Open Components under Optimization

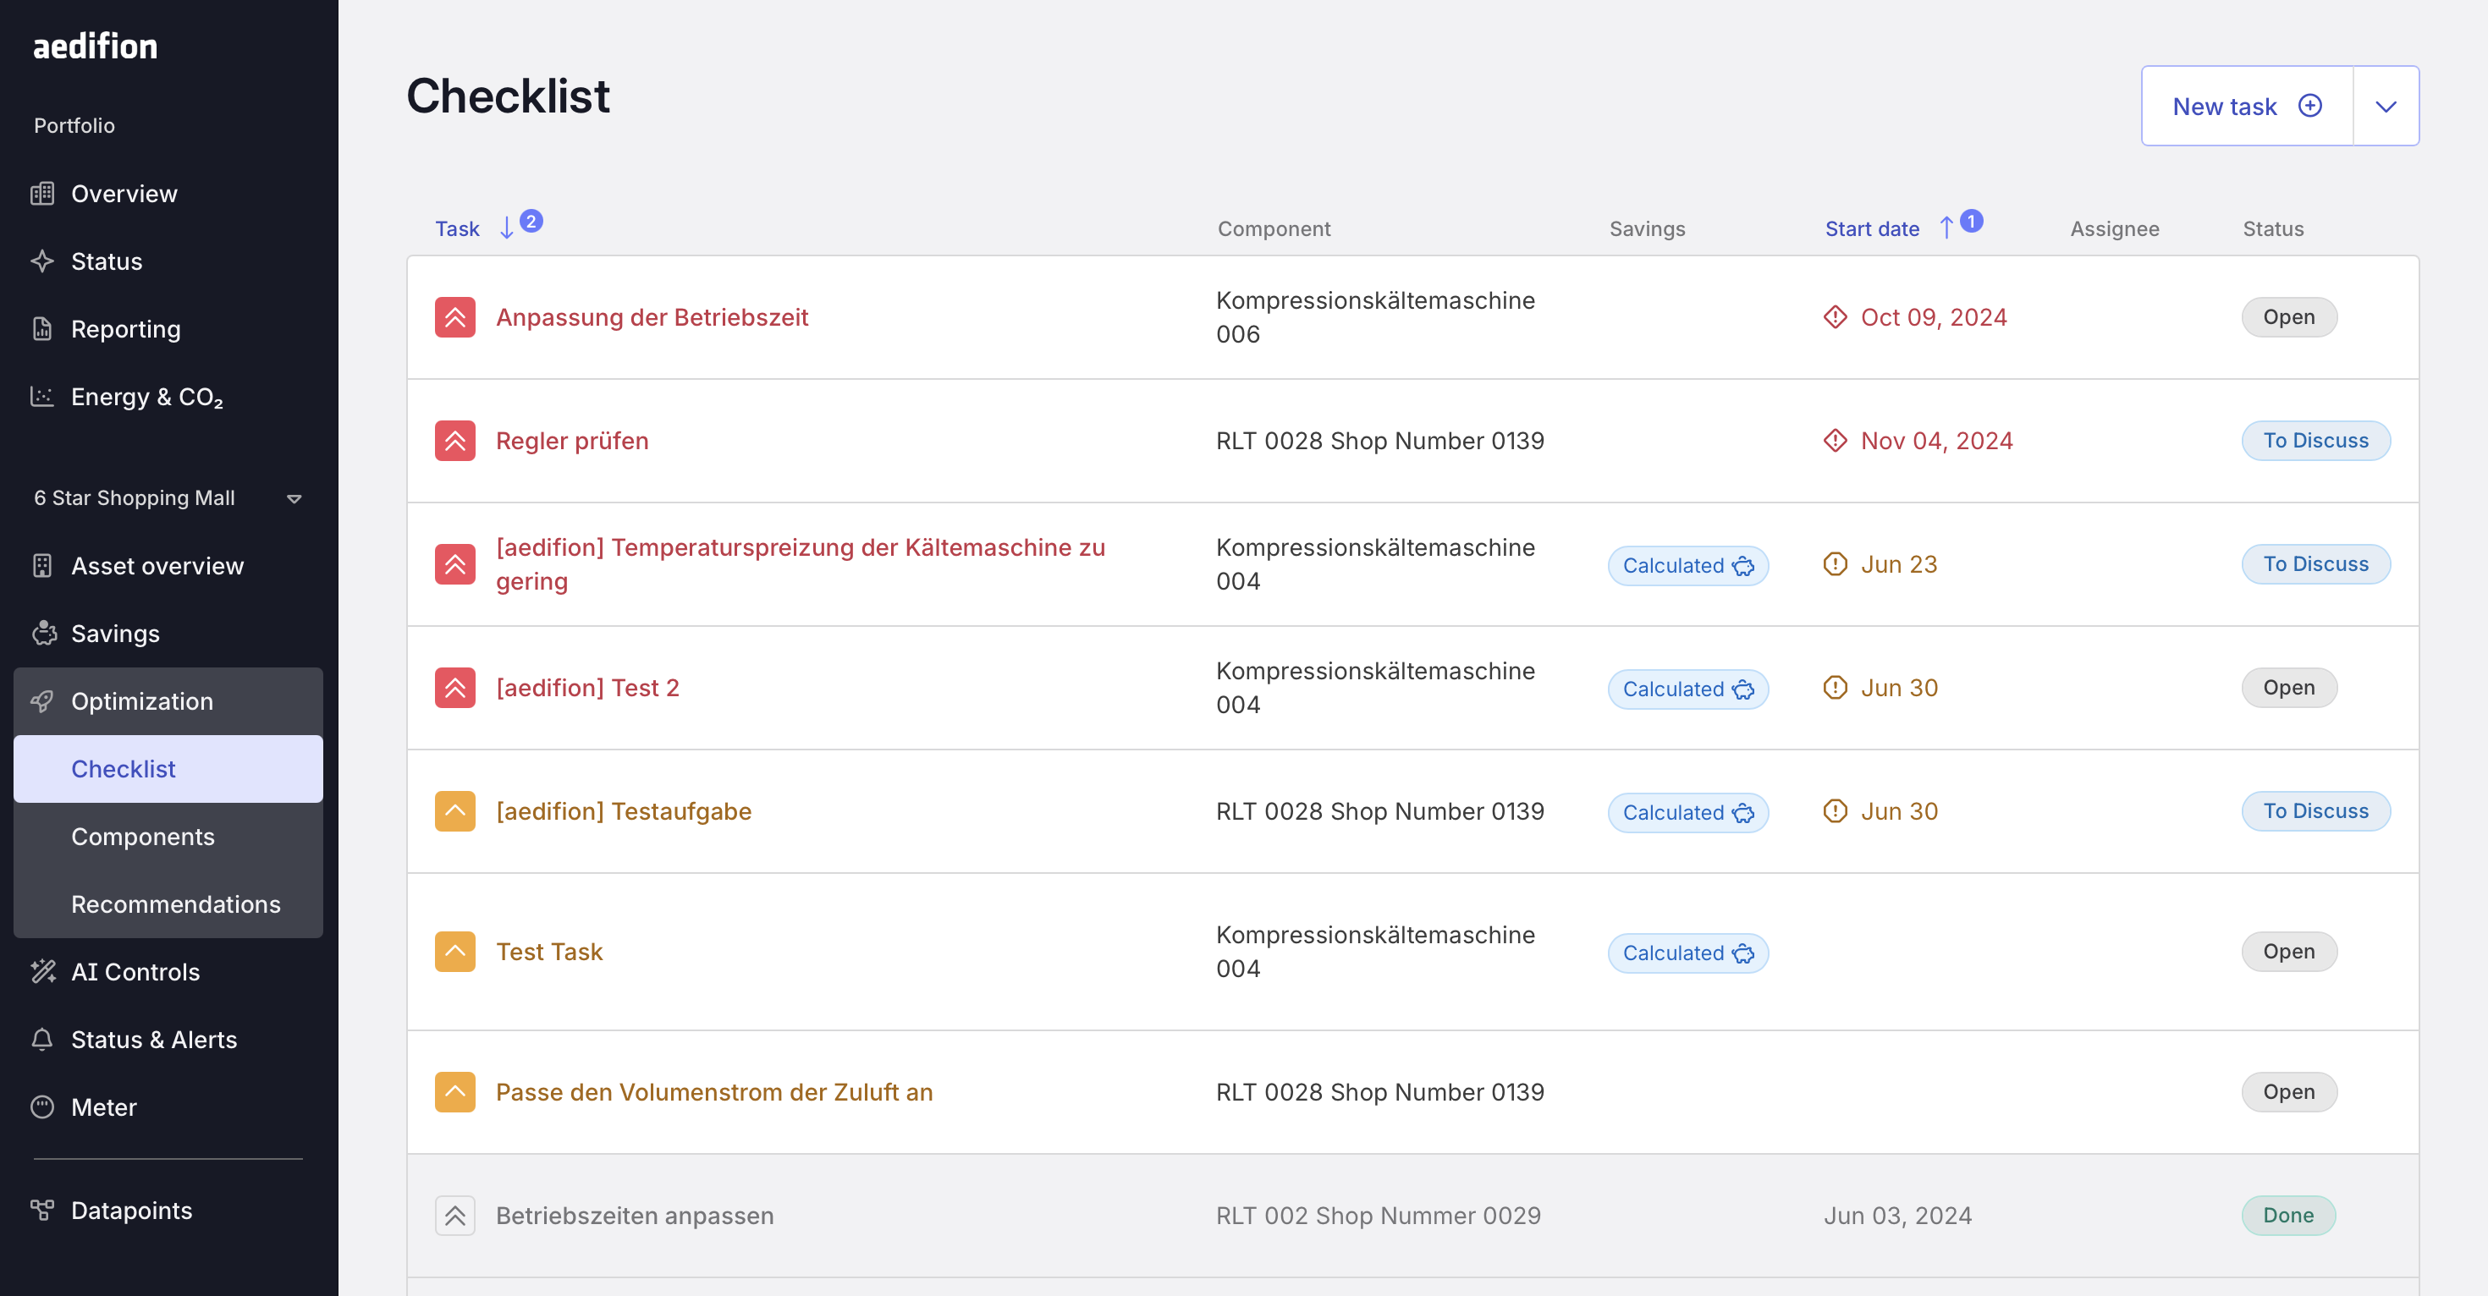[143, 837]
